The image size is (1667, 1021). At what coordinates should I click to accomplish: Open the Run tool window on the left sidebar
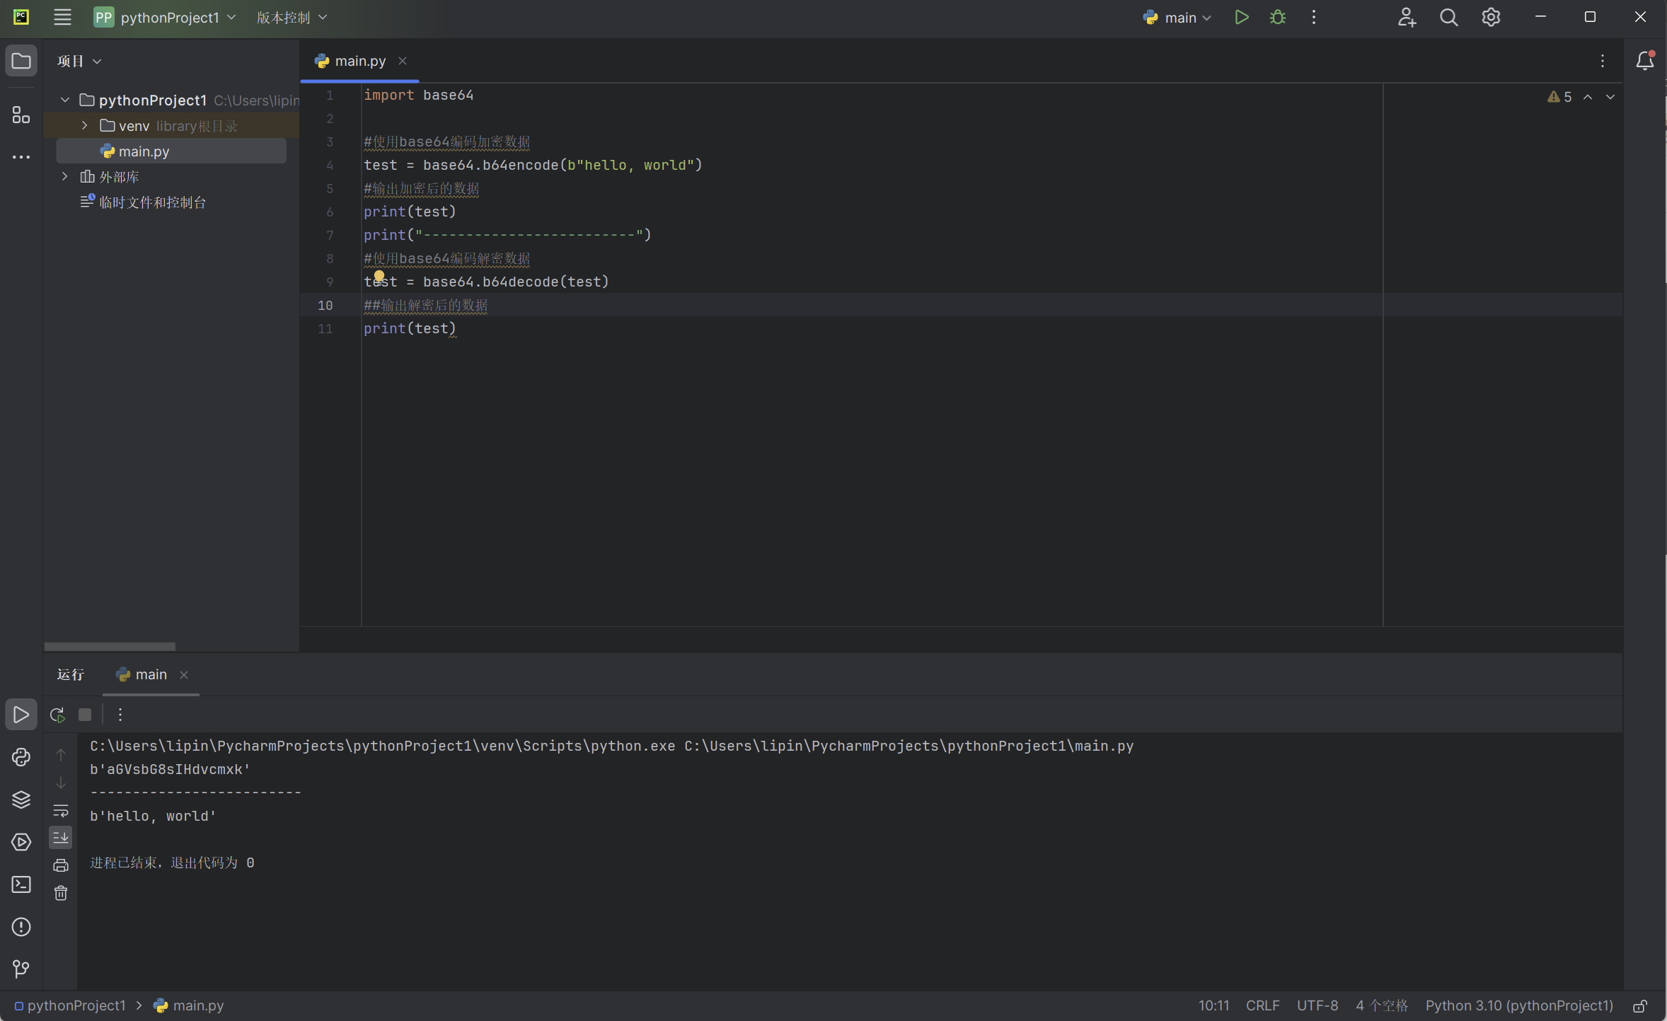click(x=21, y=715)
